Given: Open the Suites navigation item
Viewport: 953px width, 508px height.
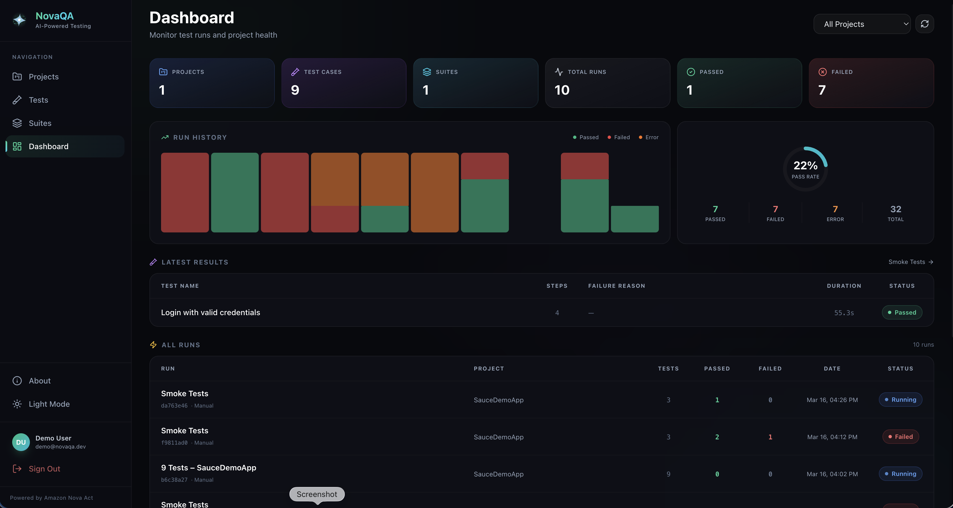Looking at the screenshot, I should tap(40, 123).
